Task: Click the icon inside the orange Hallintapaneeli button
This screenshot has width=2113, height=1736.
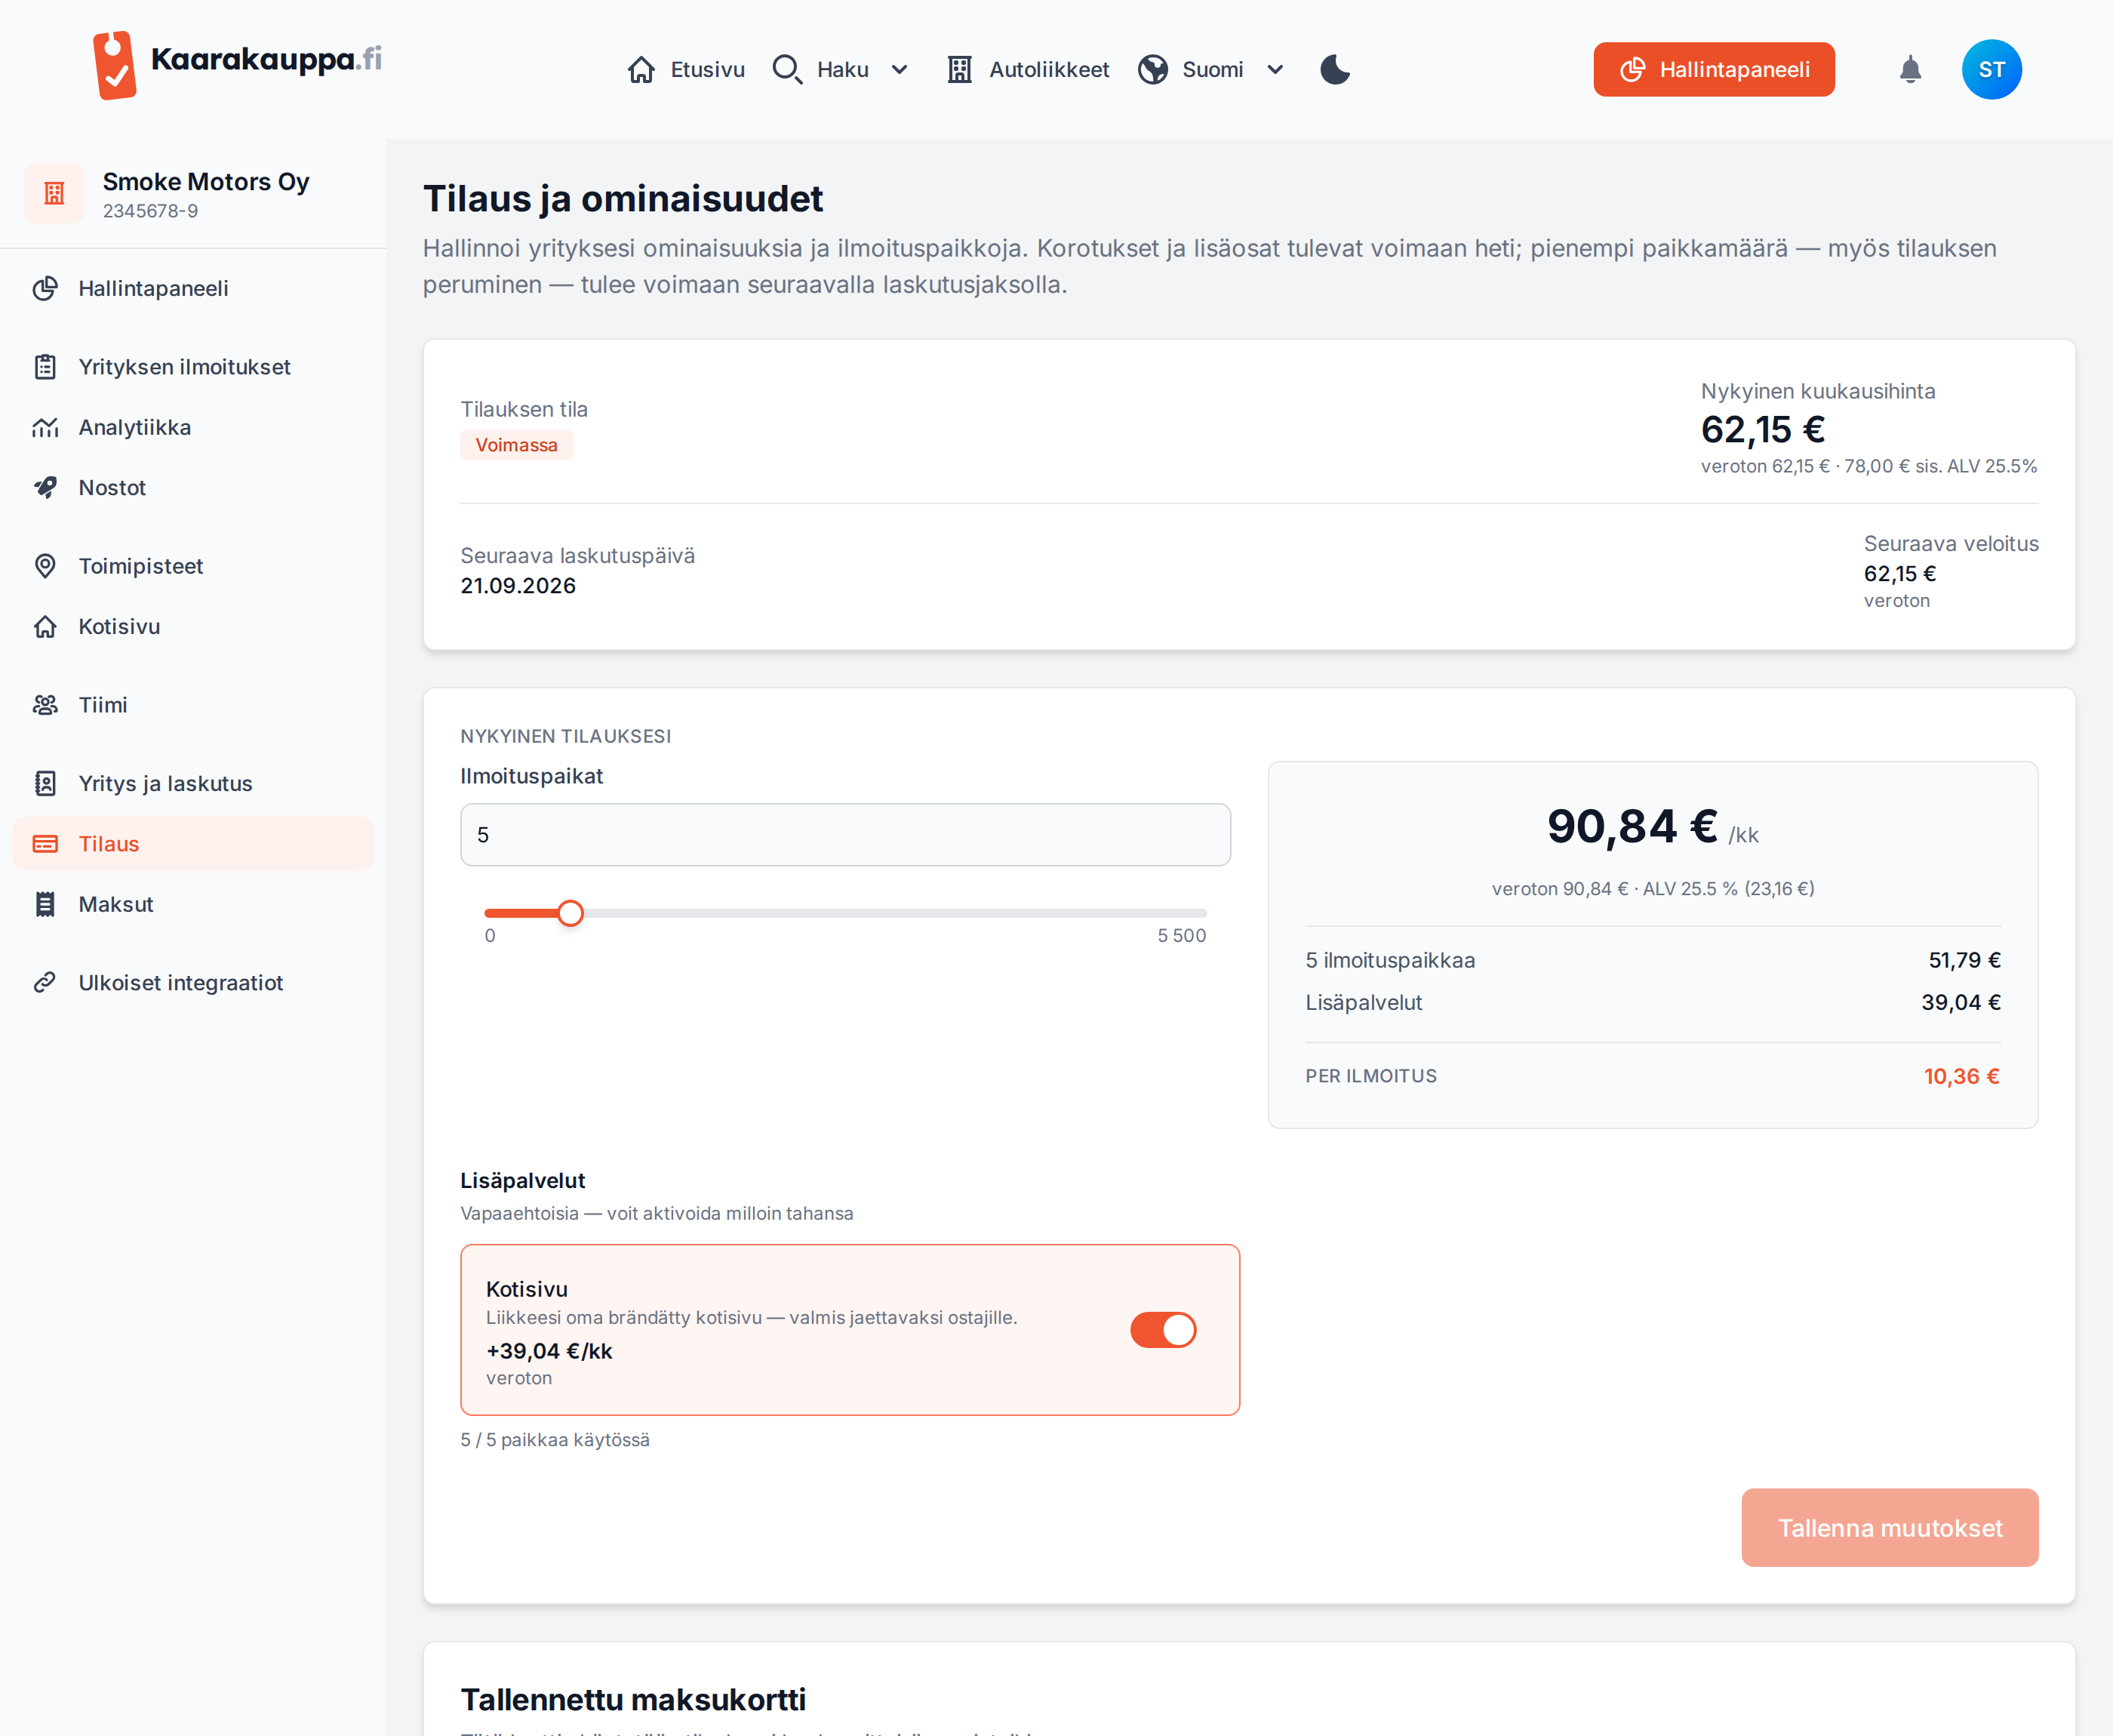Action: (x=1633, y=70)
